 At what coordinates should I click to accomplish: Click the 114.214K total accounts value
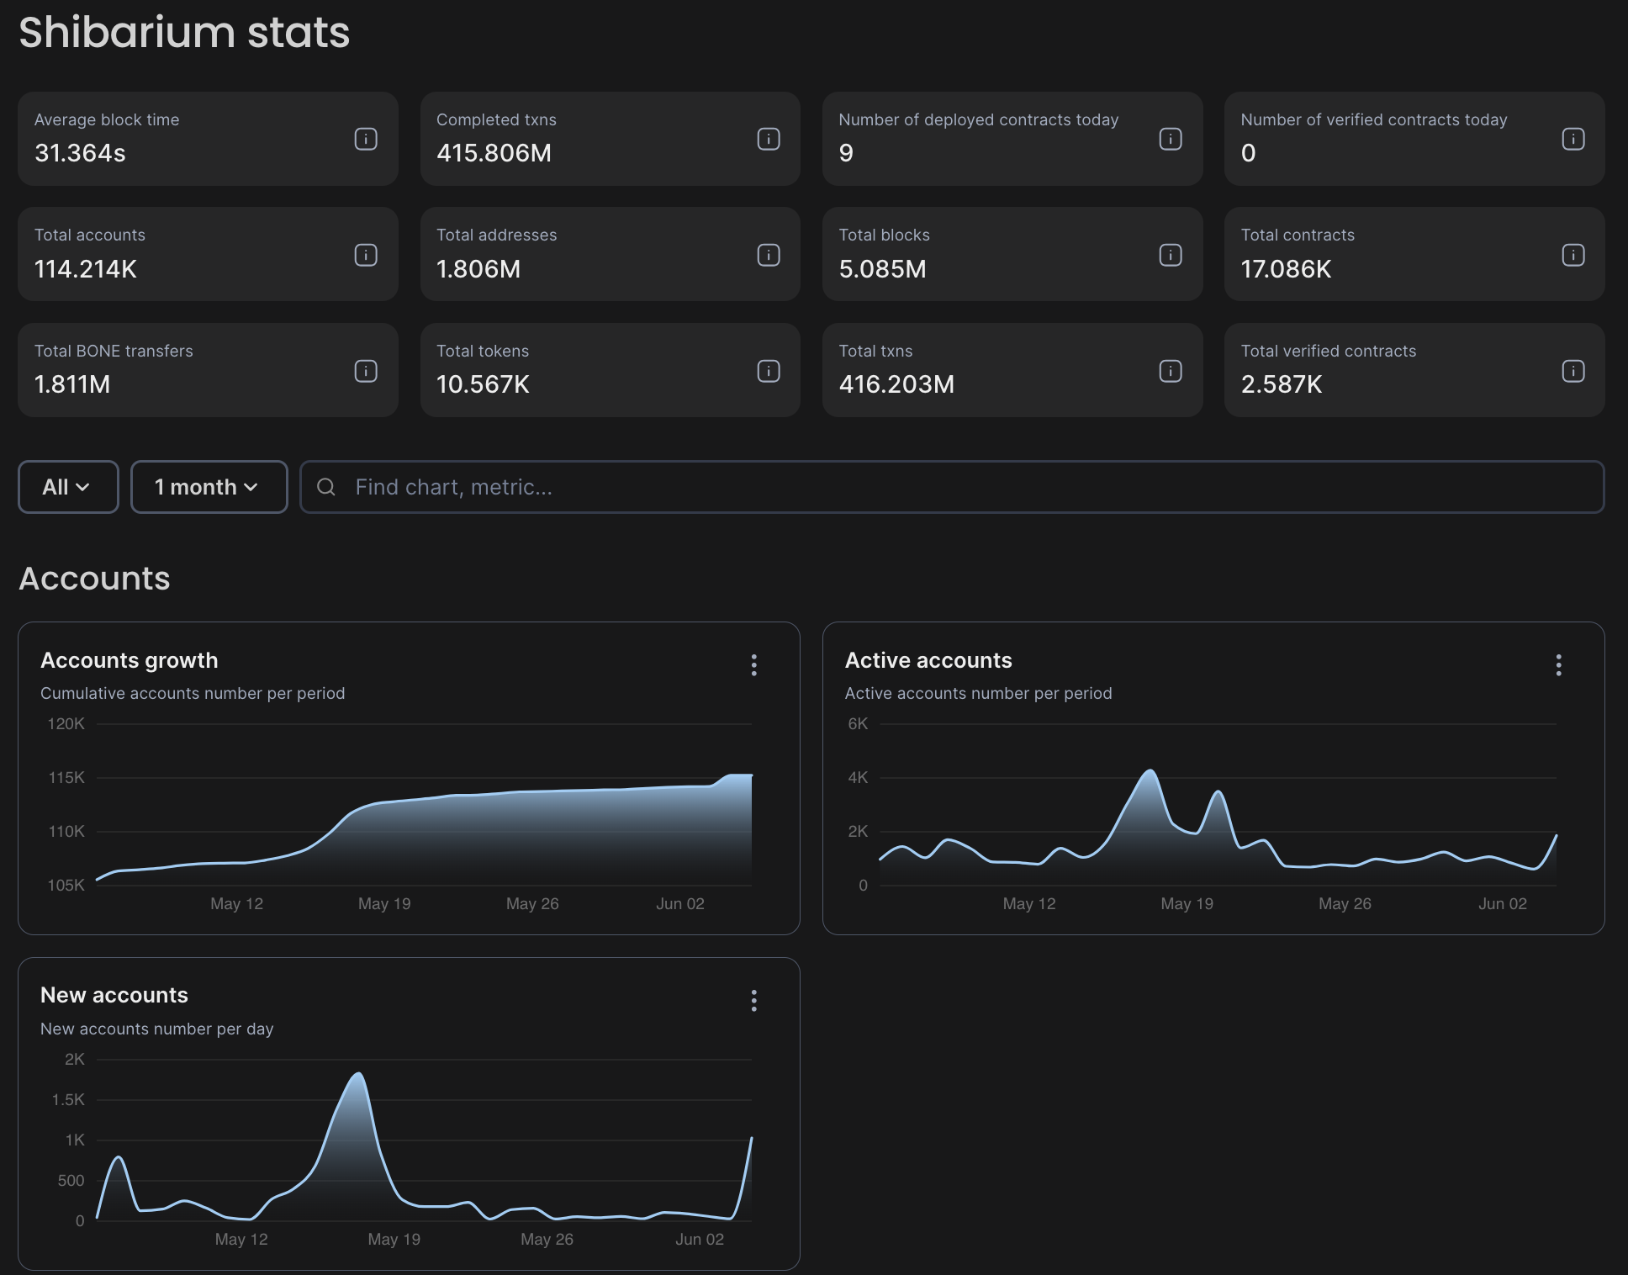(x=86, y=269)
